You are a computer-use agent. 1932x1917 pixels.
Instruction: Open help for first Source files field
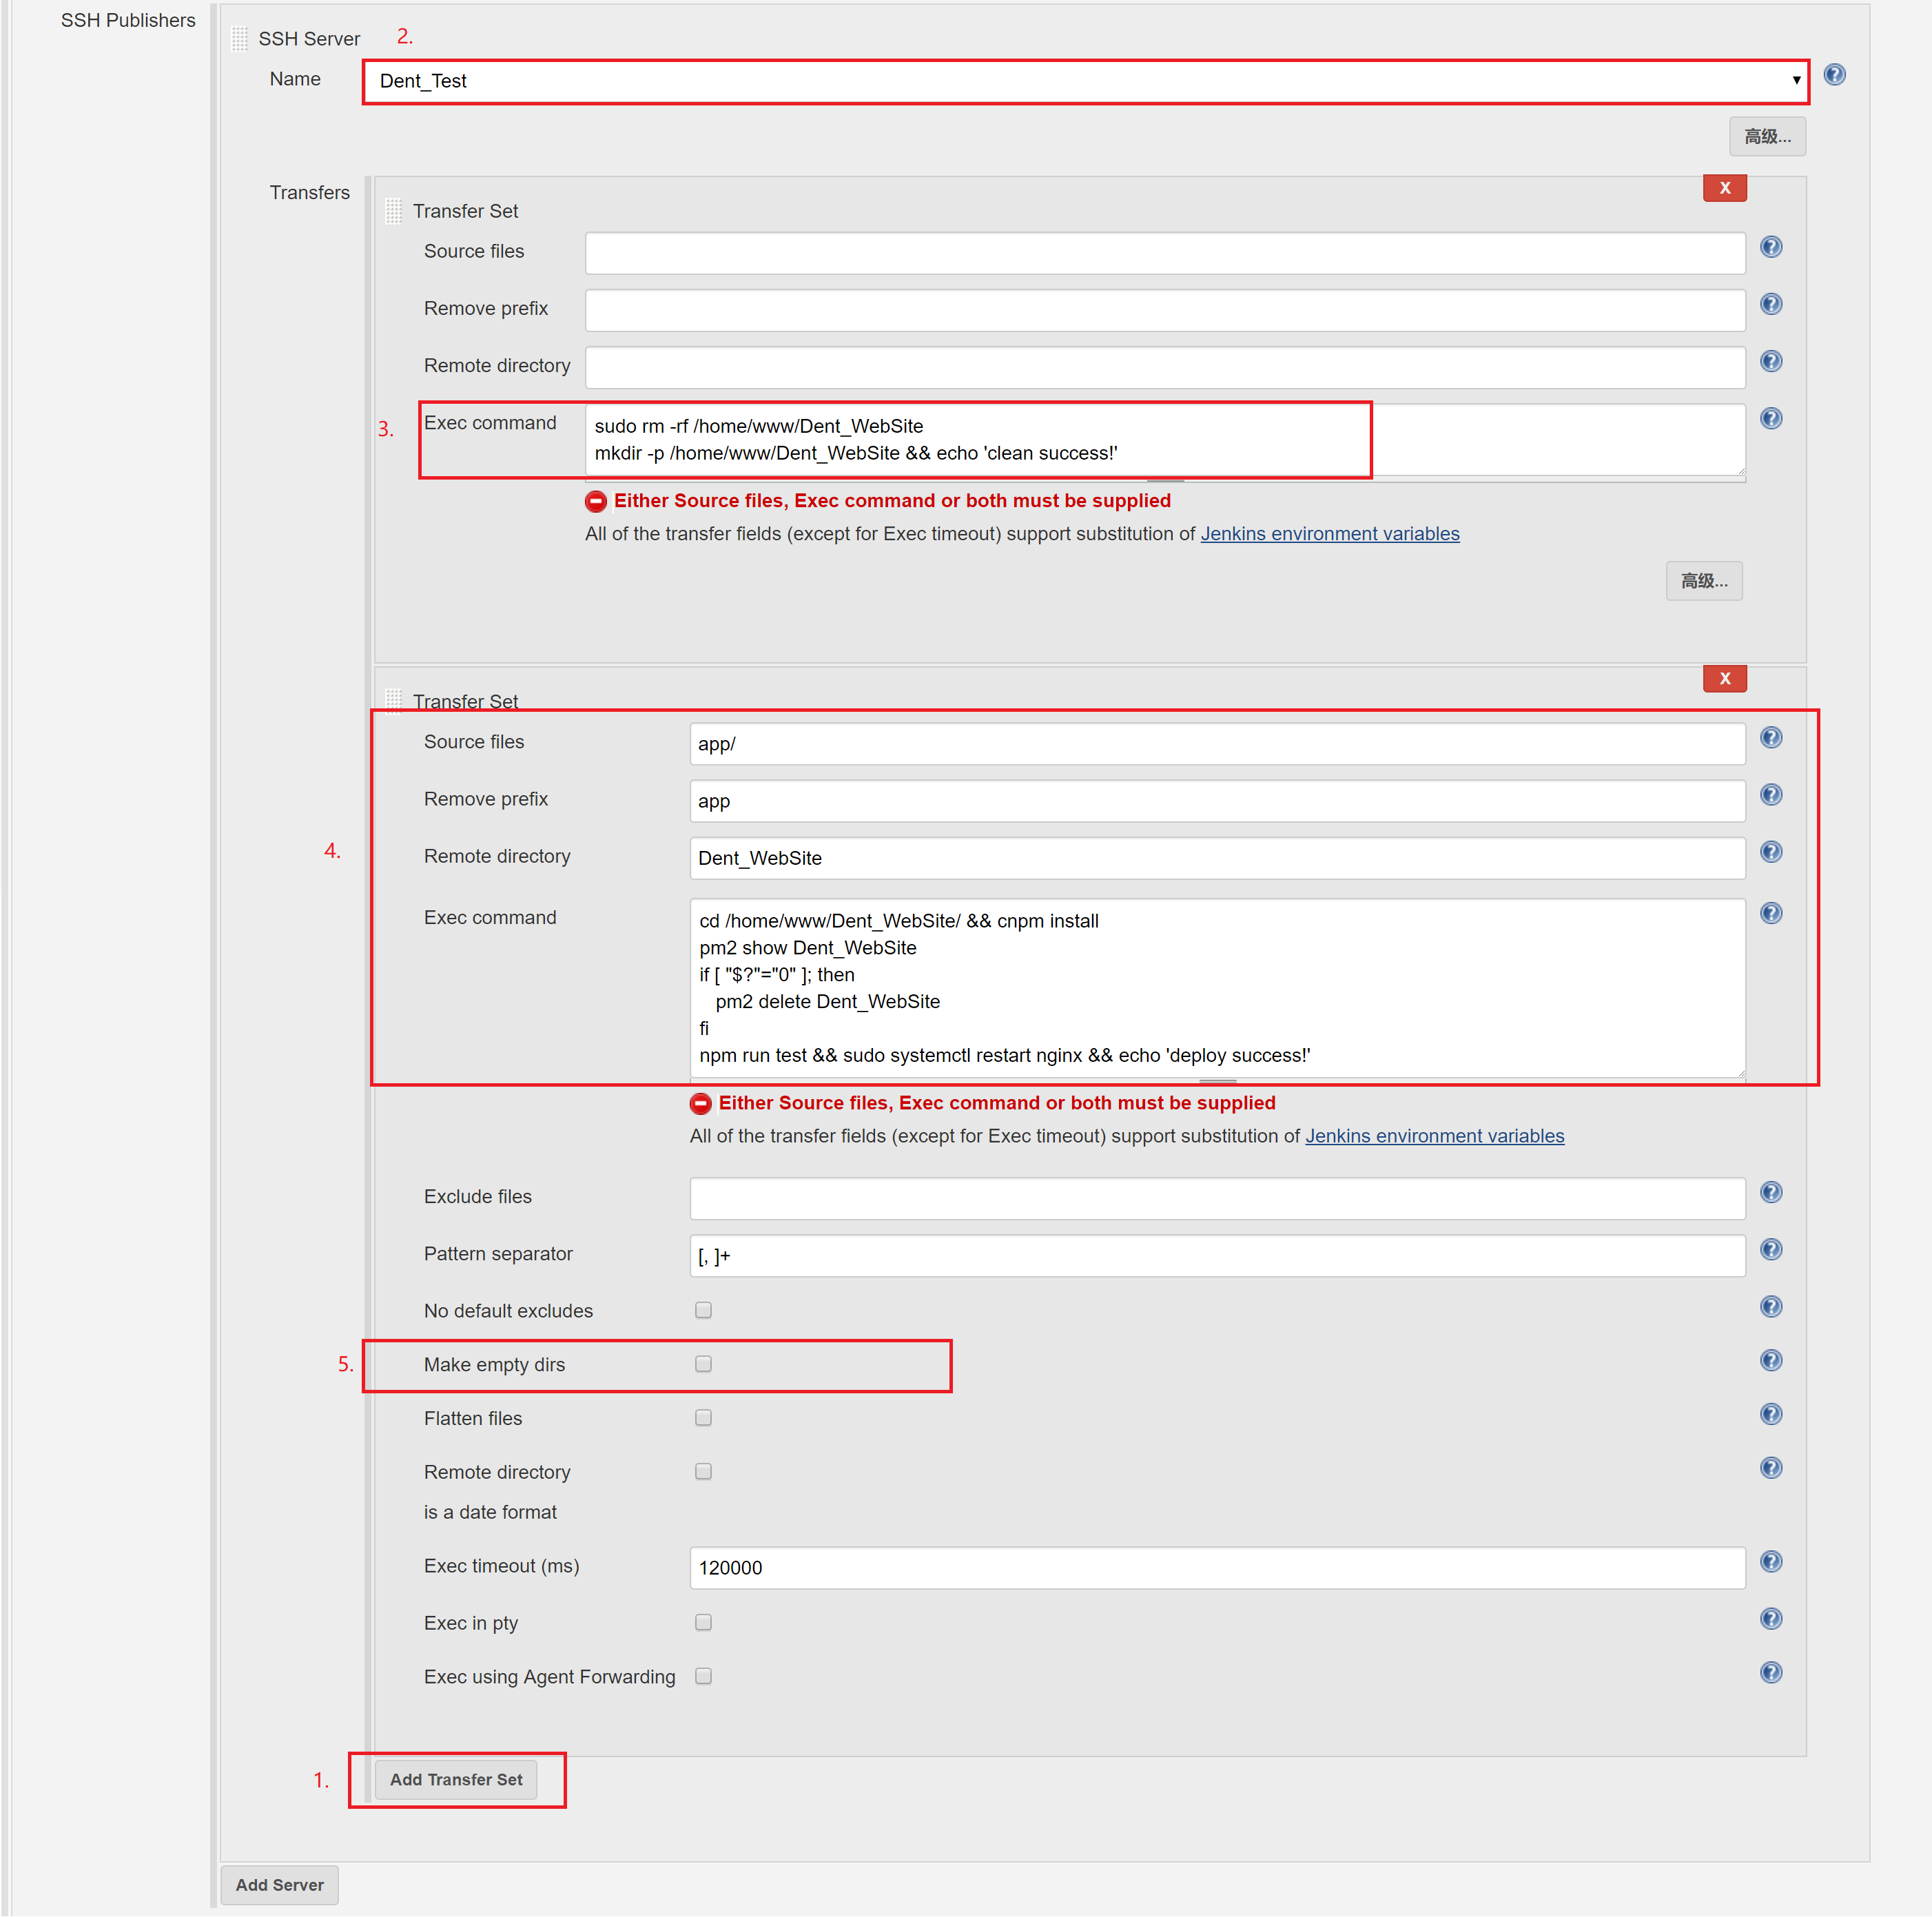(1770, 247)
